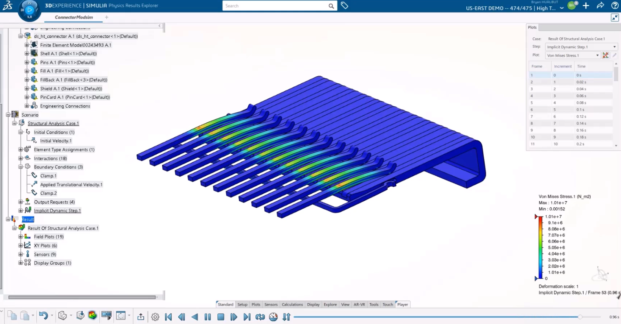This screenshot has width=621, height=324.
Task: Click the animation speed gauge icon
Action: tap(273, 317)
